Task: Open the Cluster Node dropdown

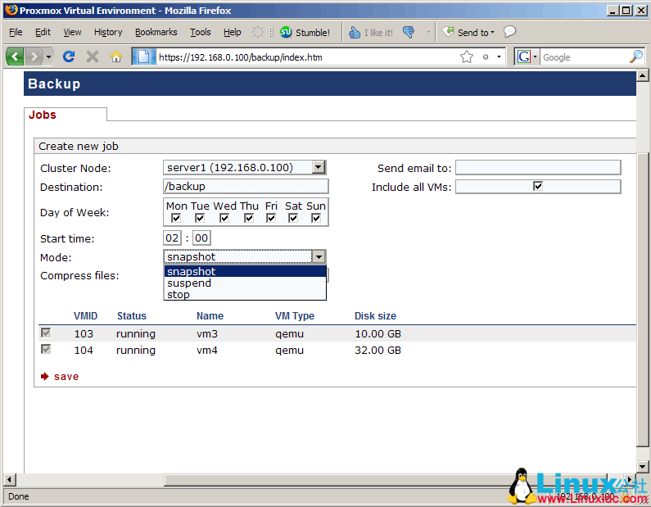Action: pos(319,167)
